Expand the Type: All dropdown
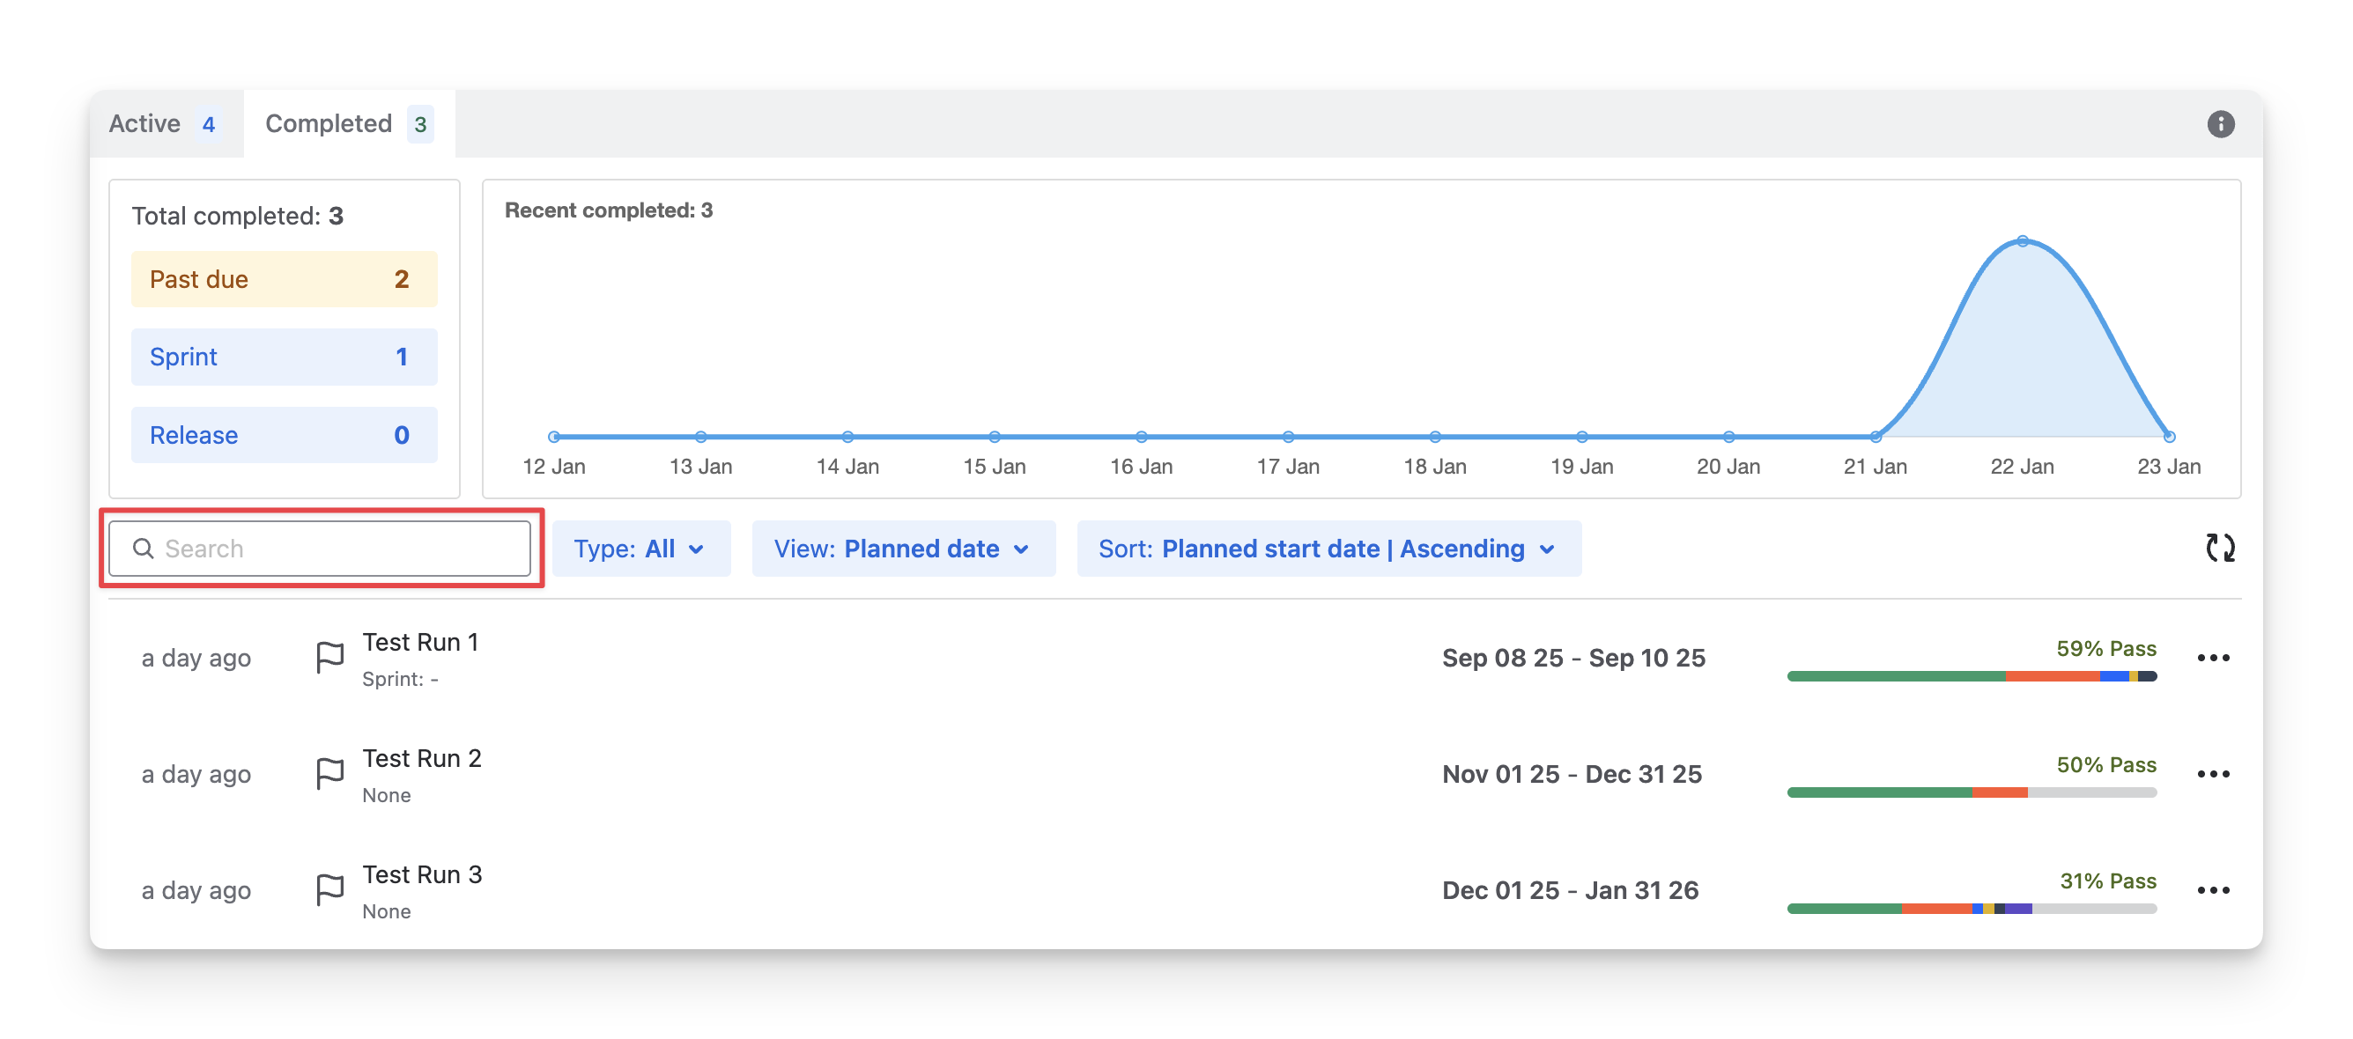 tap(640, 549)
